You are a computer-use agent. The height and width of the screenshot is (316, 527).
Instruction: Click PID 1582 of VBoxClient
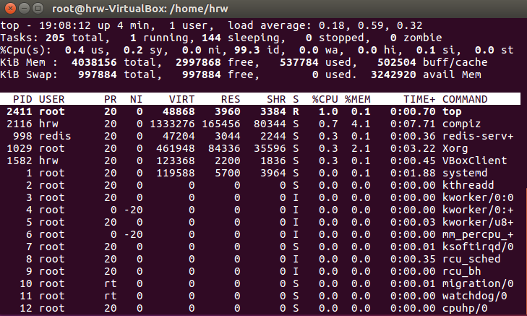20,161
